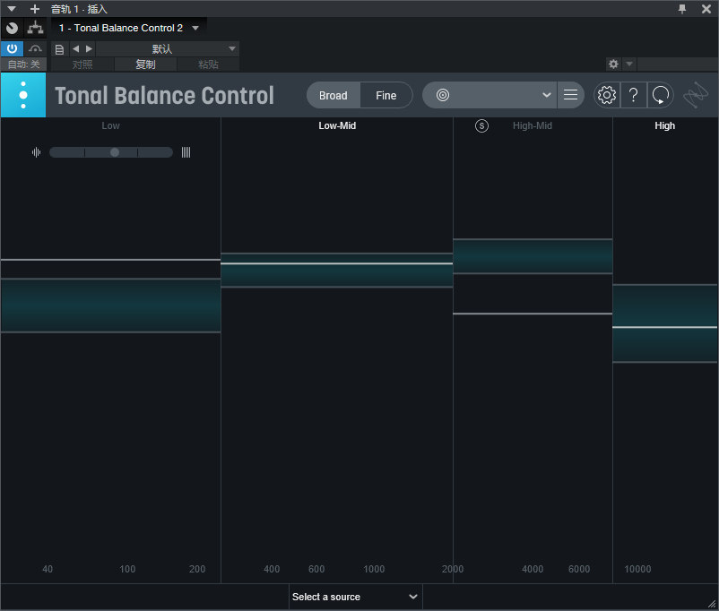This screenshot has height=611, width=719.
Task: Select the Low-Mid band label
Action: (337, 125)
